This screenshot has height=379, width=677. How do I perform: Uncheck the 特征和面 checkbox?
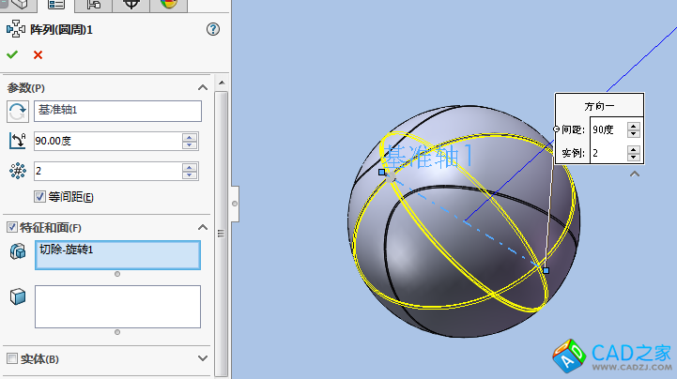(12, 227)
